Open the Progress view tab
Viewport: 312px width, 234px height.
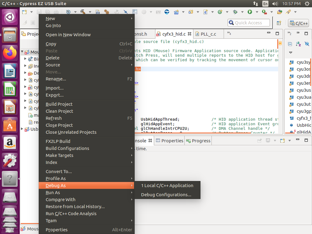pyautogui.click(x=198, y=141)
